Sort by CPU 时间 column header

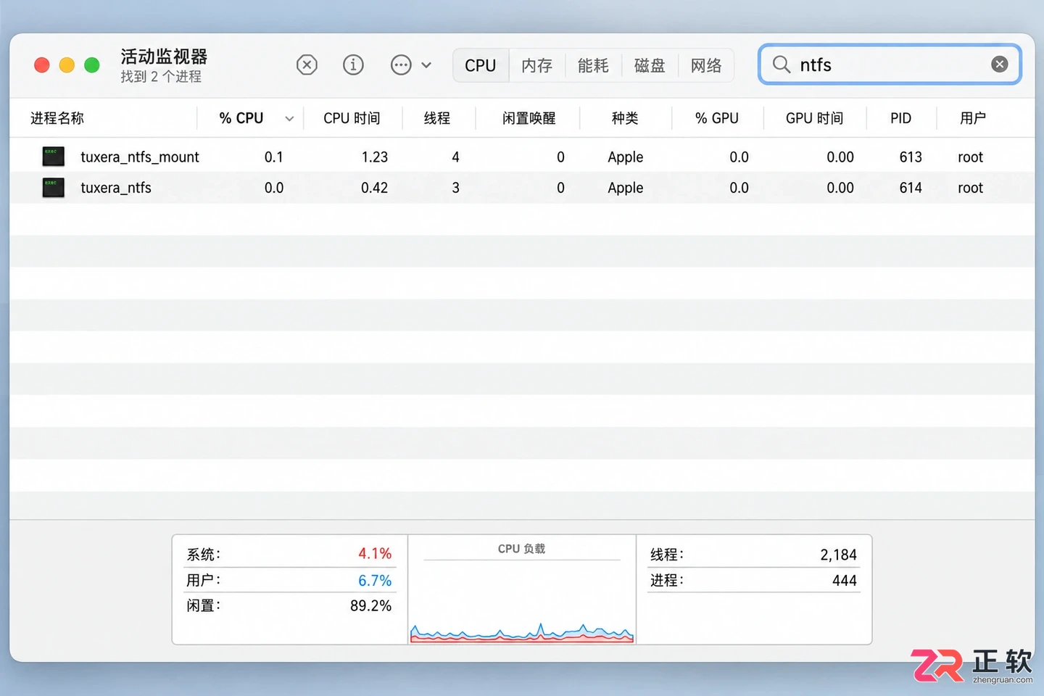pos(352,118)
